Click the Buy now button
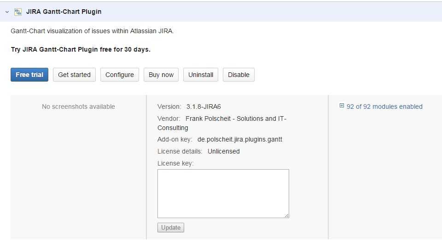This screenshot has height=243, width=442. (x=161, y=75)
